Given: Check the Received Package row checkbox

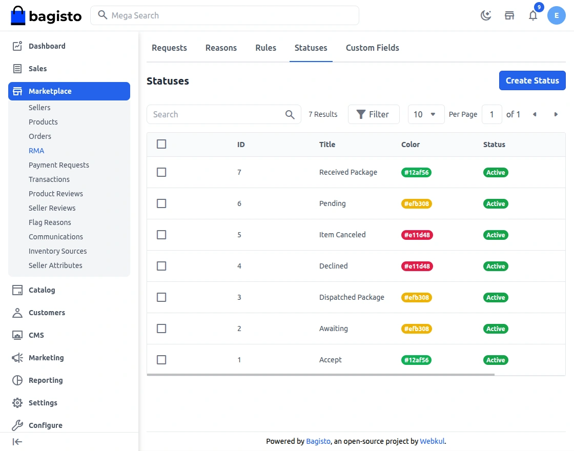Looking at the screenshot, I should pos(161,172).
